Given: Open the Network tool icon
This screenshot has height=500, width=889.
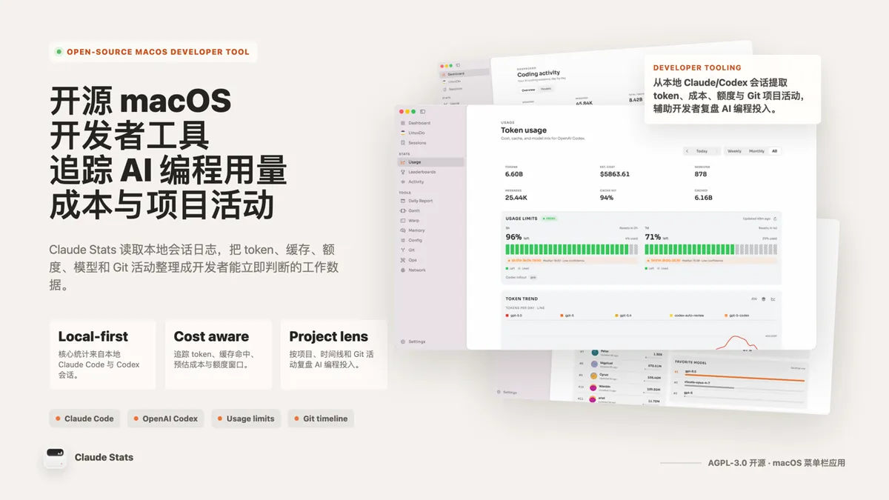Looking at the screenshot, I should [x=403, y=270].
